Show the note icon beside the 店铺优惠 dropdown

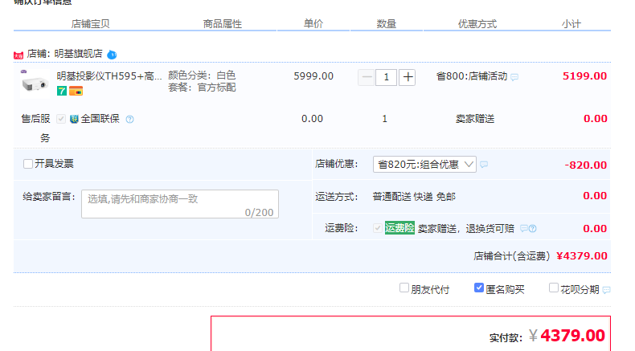coord(484,165)
